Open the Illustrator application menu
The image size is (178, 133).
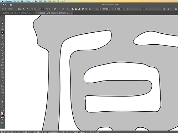(9, 1)
